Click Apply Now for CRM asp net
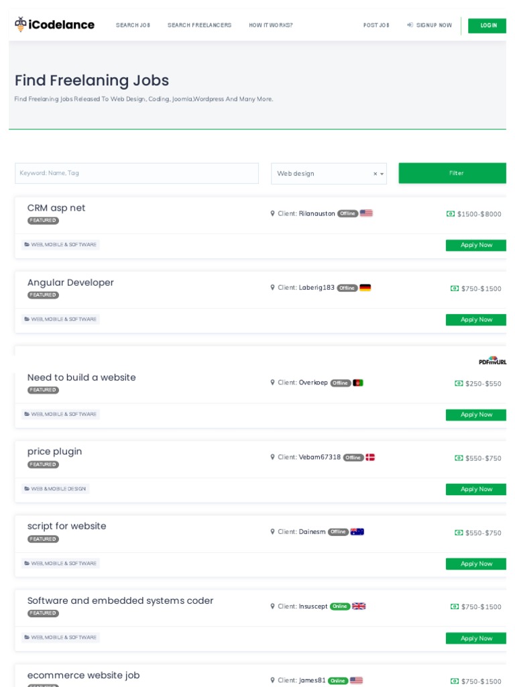Viewport: 515px width, 687px height. coord(476,246)
